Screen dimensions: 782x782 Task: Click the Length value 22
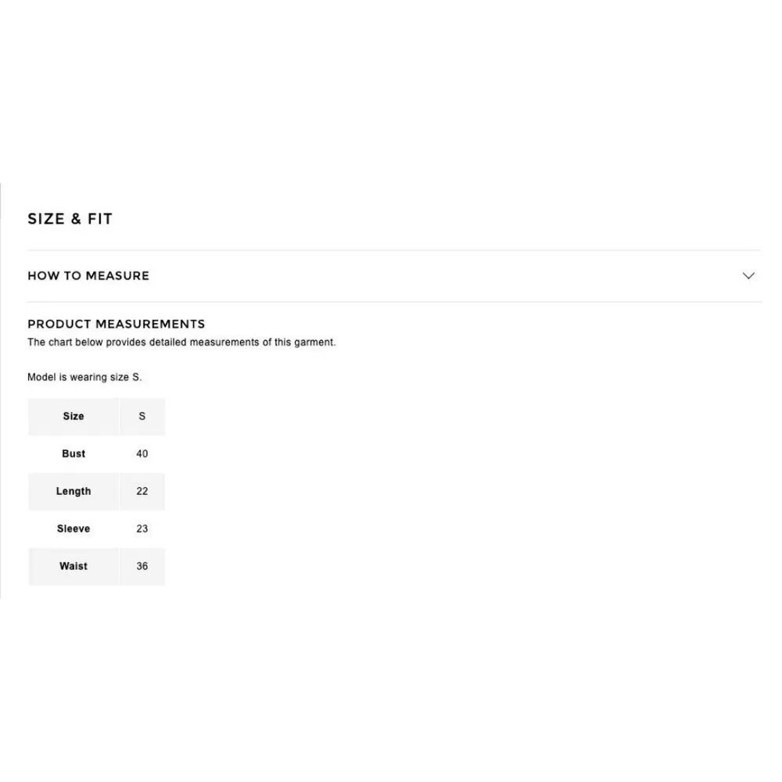tap(142, 492)
